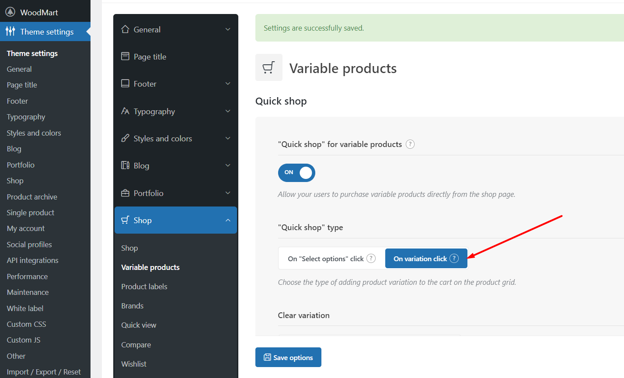The width and height of the screenshot is (624, 378).
Task: Open Portfolio in WordPress sidebar
Action: 21,165
